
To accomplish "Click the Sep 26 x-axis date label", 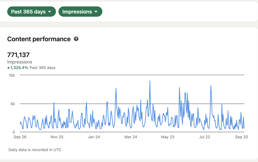I will coord(20,137).
